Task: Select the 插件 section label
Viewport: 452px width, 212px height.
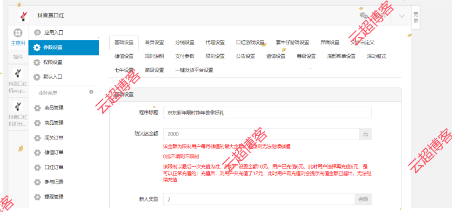Action: (18, 57)
